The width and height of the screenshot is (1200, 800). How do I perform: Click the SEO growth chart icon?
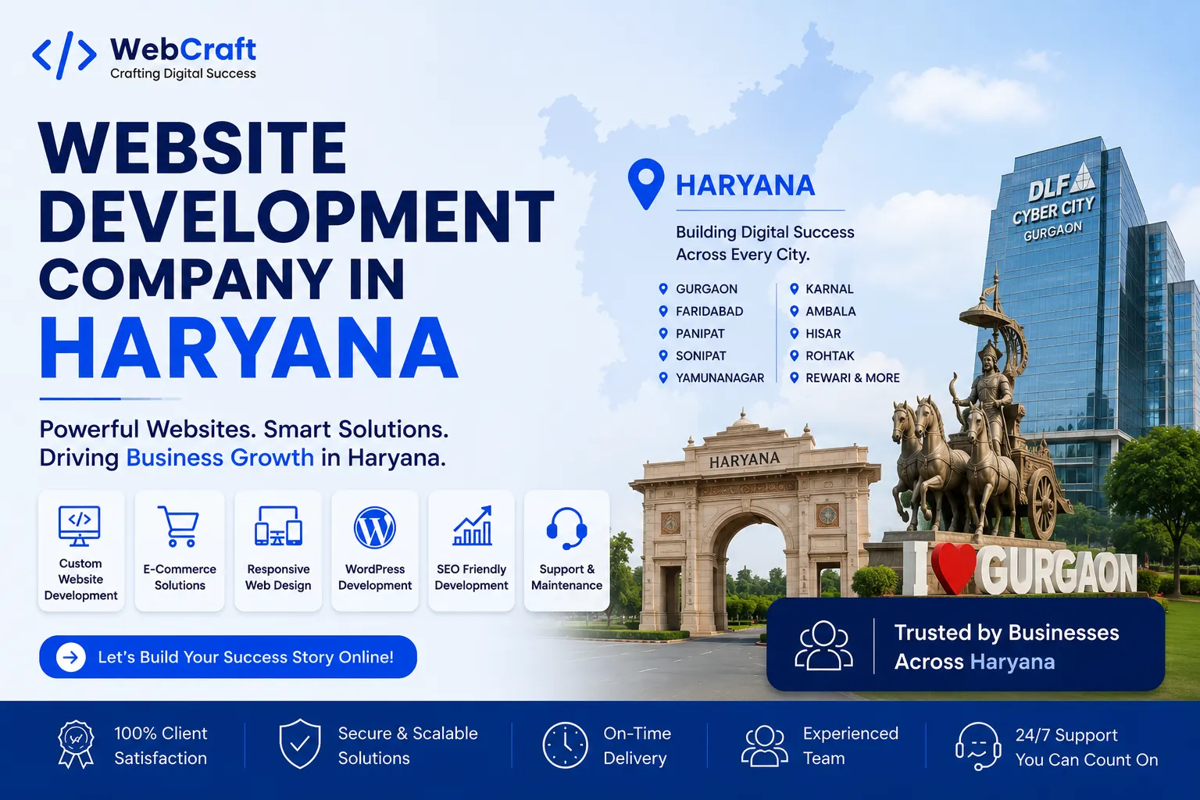pos(472,526)
